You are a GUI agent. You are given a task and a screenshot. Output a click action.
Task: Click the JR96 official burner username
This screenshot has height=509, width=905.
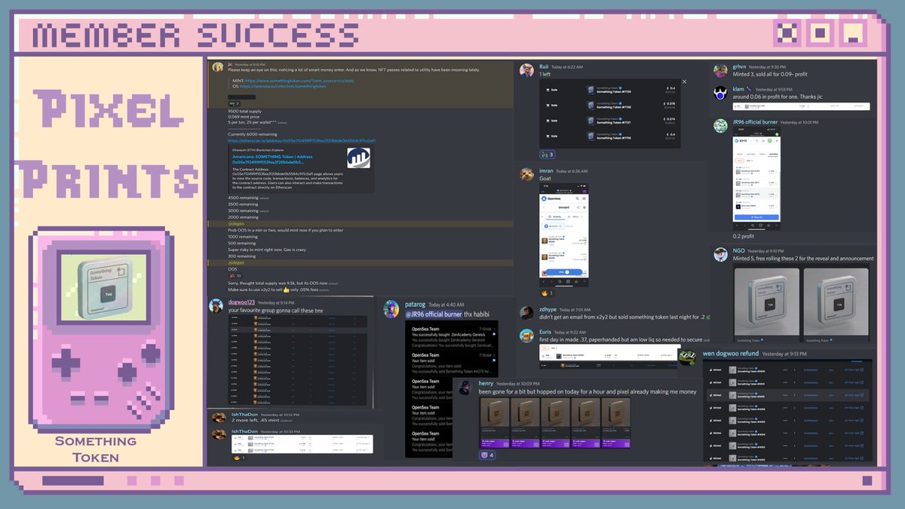pyautogui.click(x=755, y=121)
